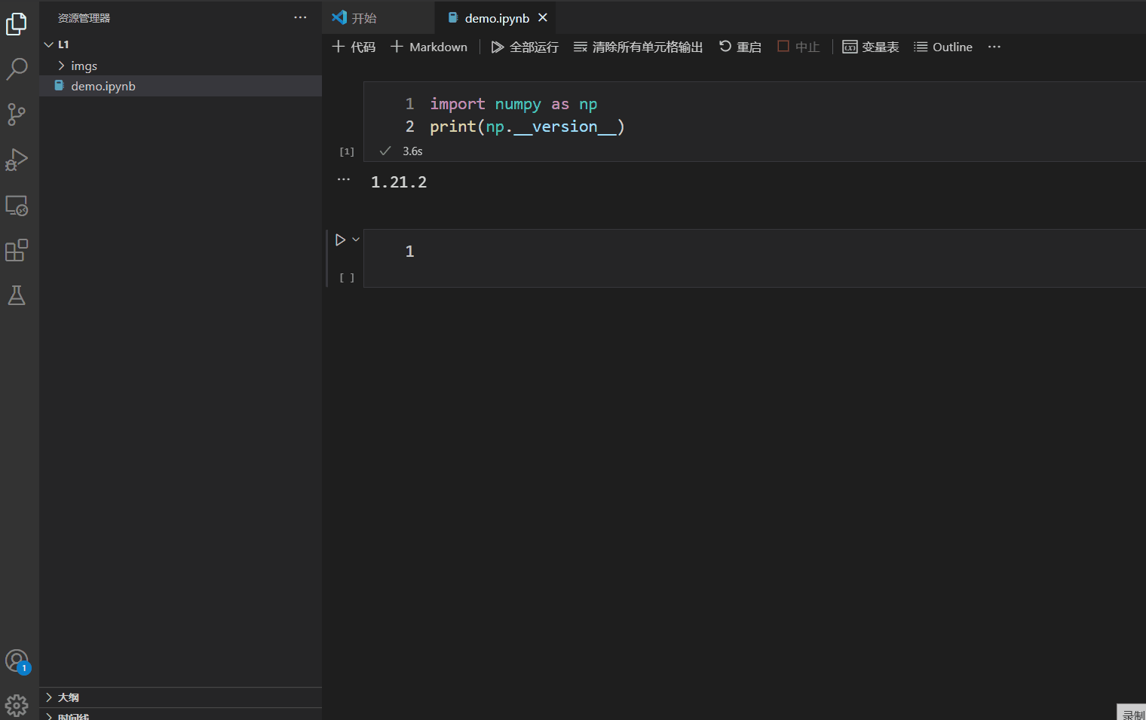Click the import numpy code line

tap(513, 104)
